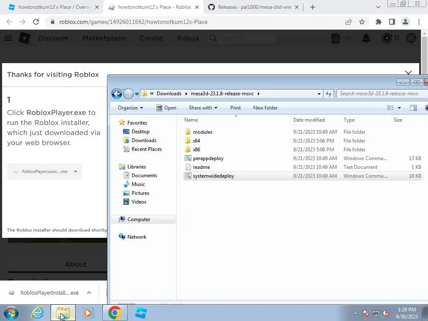Viewport: 428px width, 321px height.
Task: Bookmark this page with star icon
Action: point(362,22)
